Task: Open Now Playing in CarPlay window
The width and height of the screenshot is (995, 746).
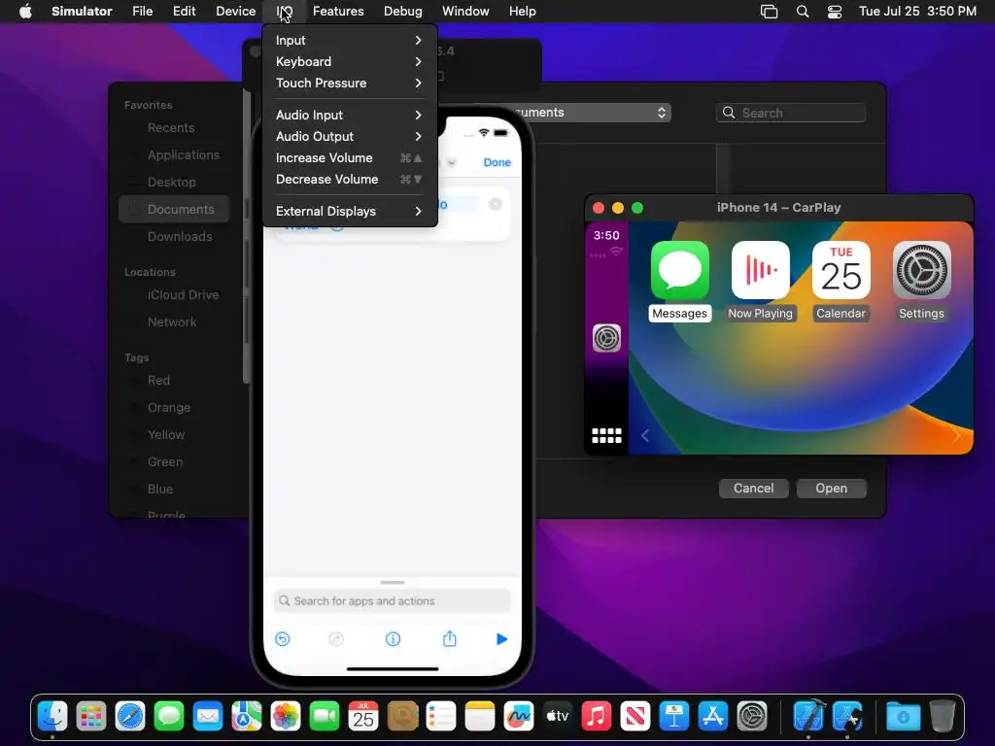Action: point(760,270)
